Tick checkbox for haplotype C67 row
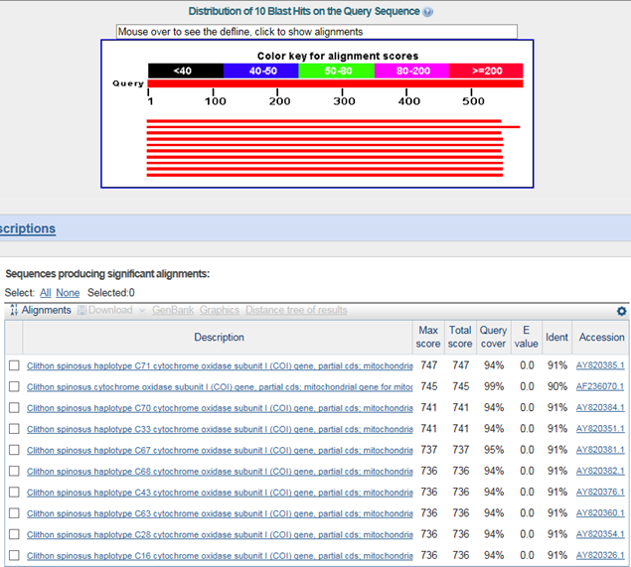Image resolution: width=631 pixels, height=567 pixels. point(14,450)
